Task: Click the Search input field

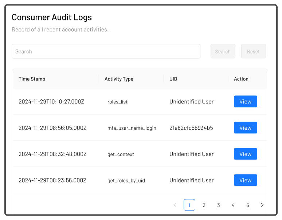Action: [x=106, y=51]
